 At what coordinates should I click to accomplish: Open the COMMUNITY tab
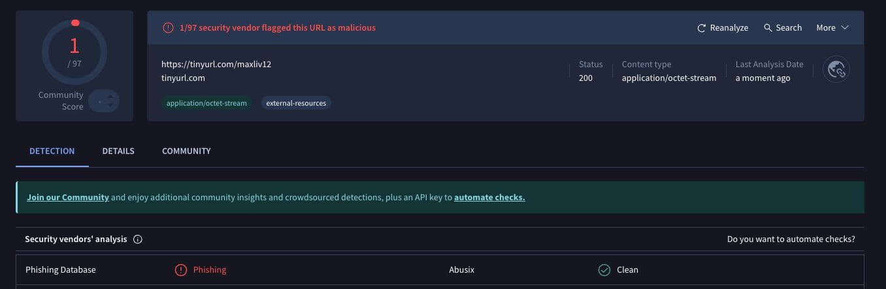[186, 151]
